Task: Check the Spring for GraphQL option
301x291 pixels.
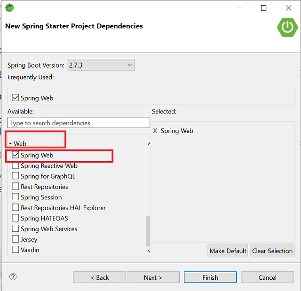Action: [16, 176]
